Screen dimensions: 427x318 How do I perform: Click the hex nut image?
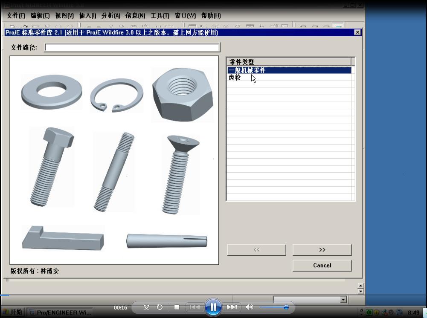pyautogui.click(x=183, y=94)
